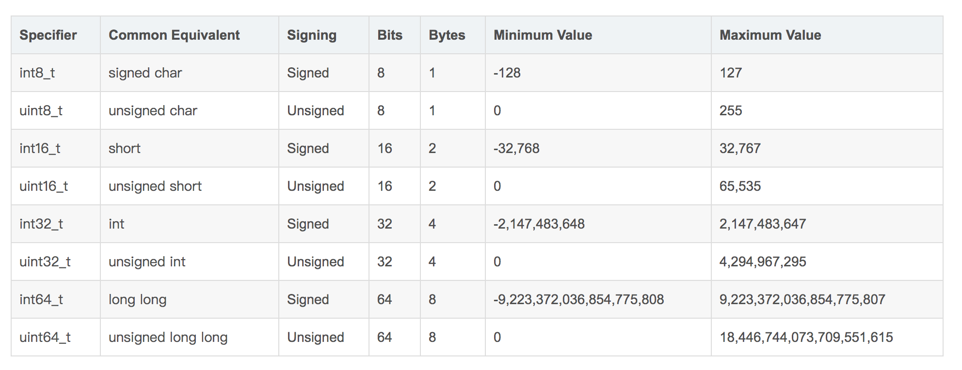Click the Signing column header
Image resolution: width=962 pixels, height=370 pixels.
311,35
